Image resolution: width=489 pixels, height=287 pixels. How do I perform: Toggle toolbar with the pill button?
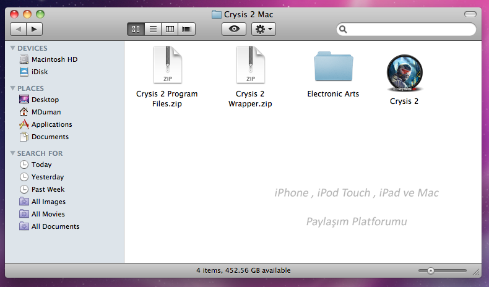[470, 14]
